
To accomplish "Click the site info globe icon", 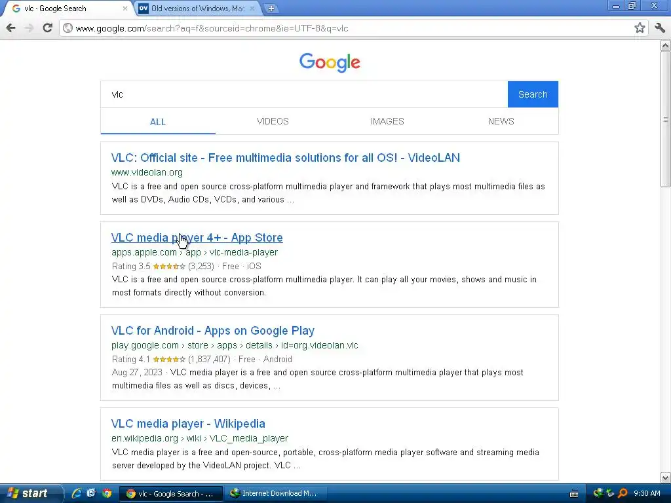I will (x=67, y=28).
